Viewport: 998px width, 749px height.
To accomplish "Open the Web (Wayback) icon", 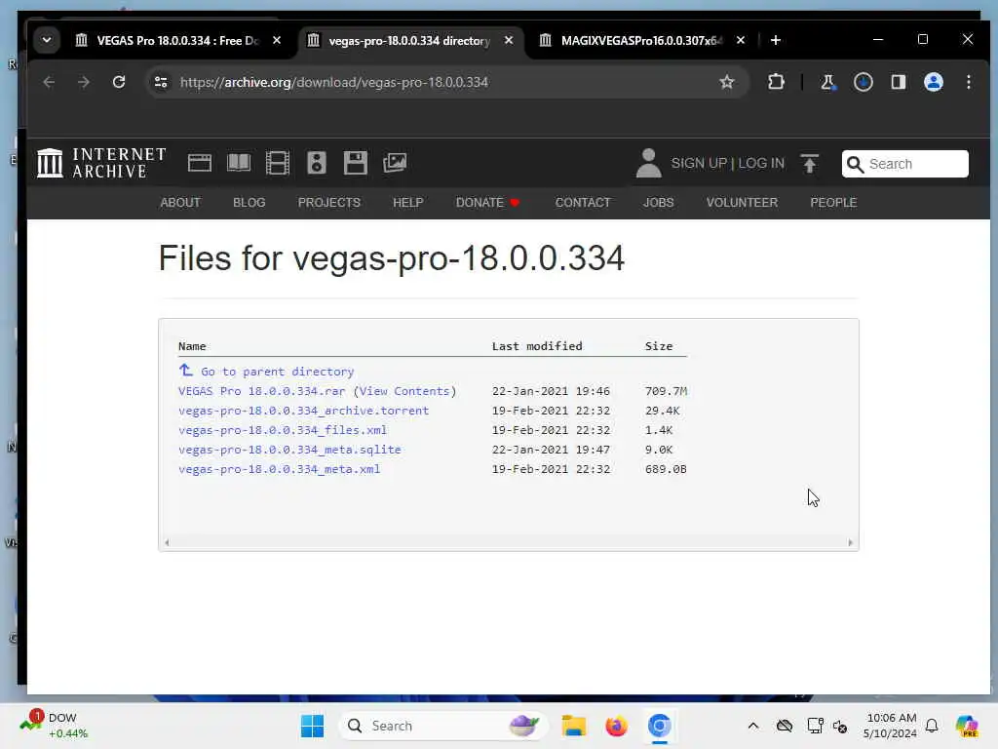I will [199, 163].
